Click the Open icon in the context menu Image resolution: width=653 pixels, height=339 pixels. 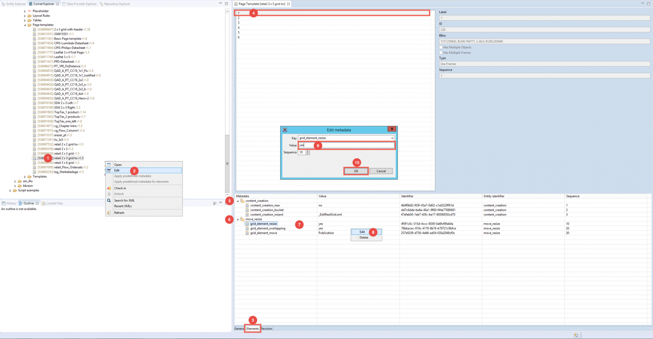click(109, 165)
